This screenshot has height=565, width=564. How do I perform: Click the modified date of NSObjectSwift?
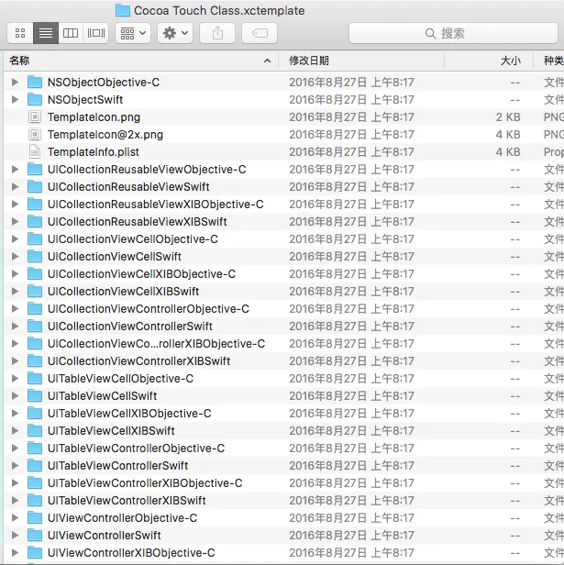pyautogui.click(x=351, y=99)
